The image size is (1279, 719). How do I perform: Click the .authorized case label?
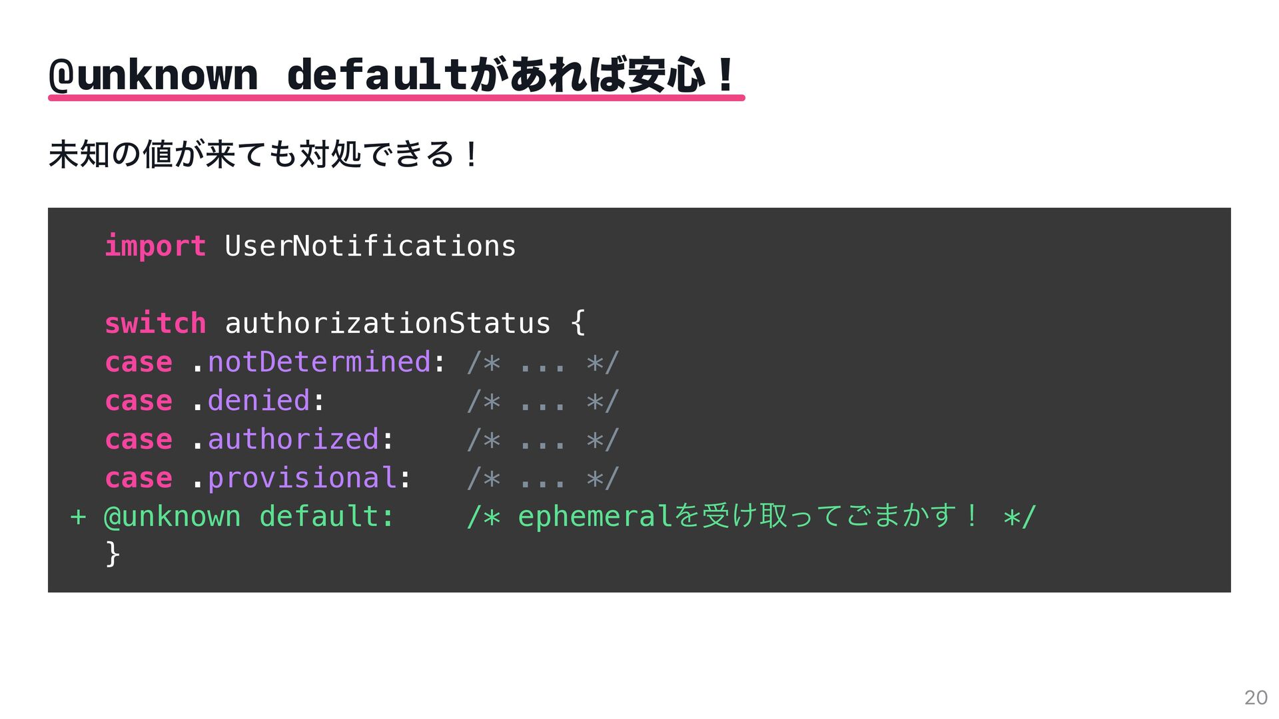(x=292, y=439)
